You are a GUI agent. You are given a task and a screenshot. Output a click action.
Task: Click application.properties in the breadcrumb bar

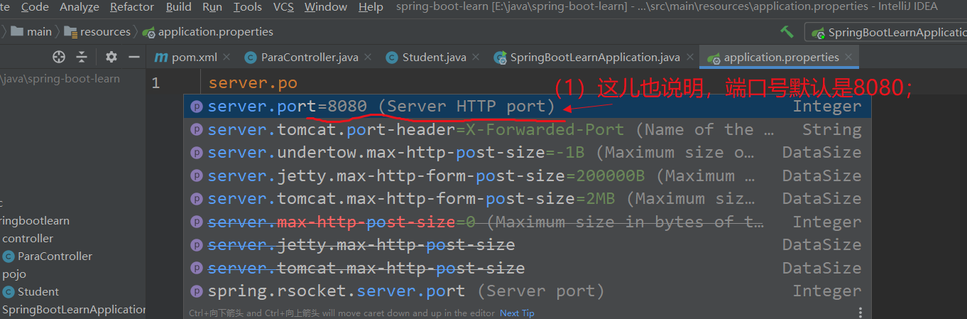click(207, 31)
